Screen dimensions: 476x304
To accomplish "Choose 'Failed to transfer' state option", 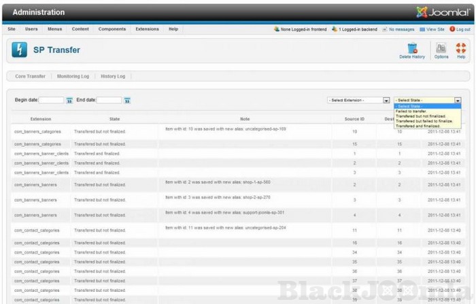I will click(411, 111).
